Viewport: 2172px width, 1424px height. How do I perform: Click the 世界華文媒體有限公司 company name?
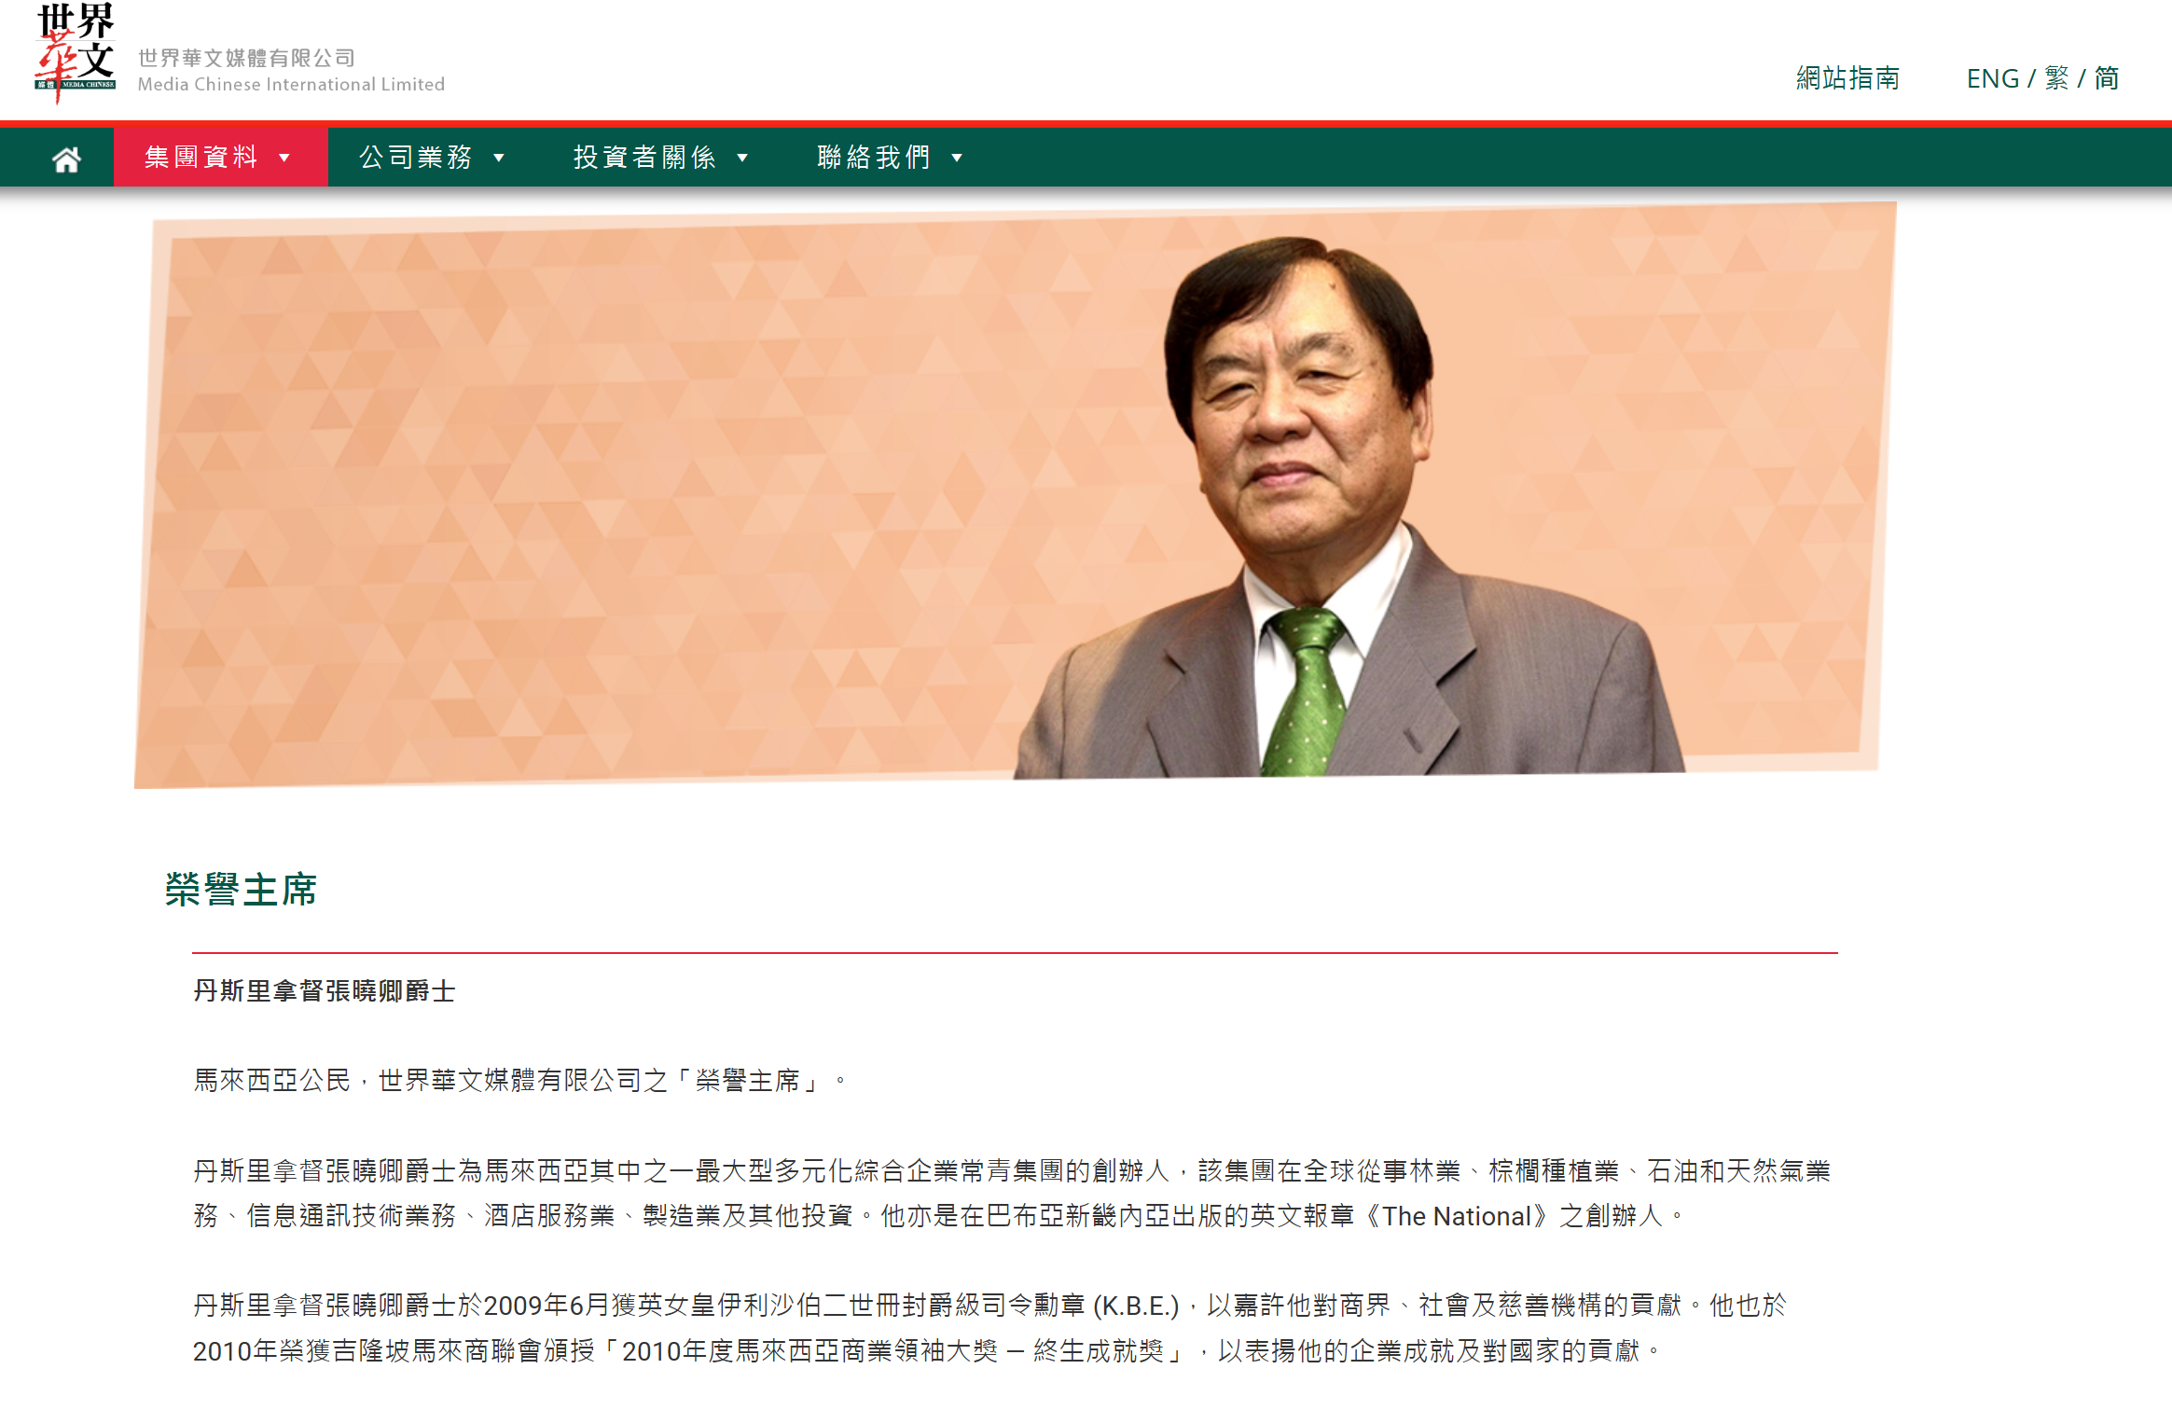(x=246, y=58)
